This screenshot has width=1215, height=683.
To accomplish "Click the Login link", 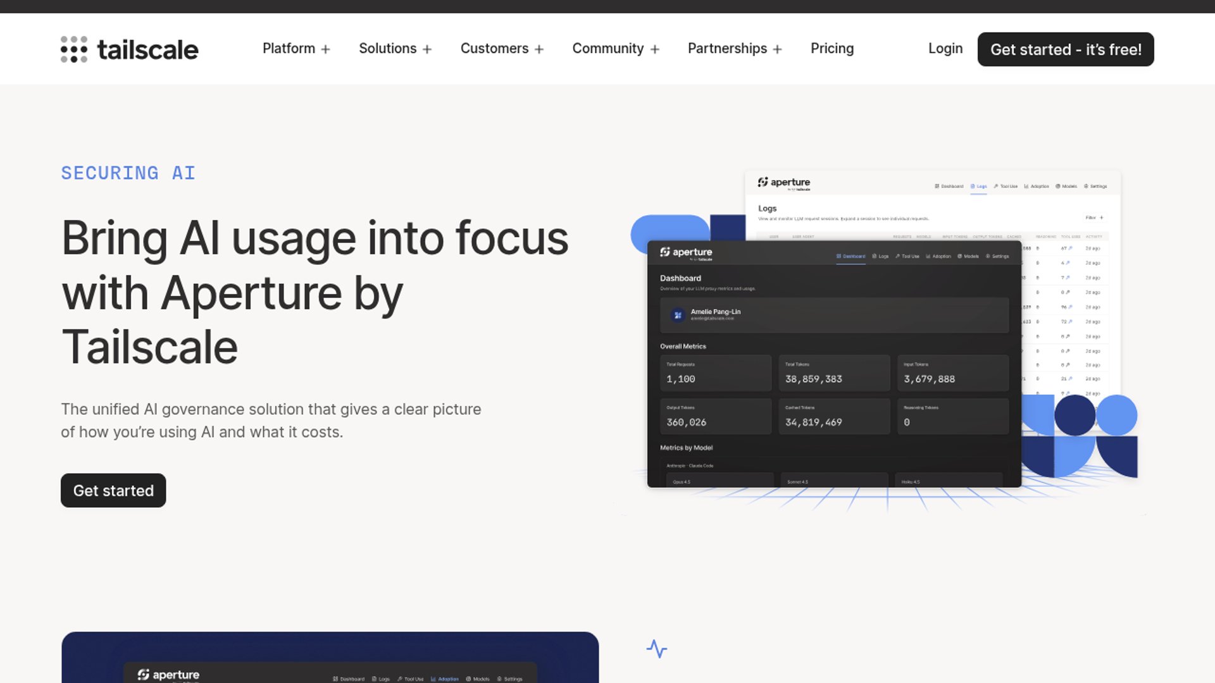I will pos(945,49).
